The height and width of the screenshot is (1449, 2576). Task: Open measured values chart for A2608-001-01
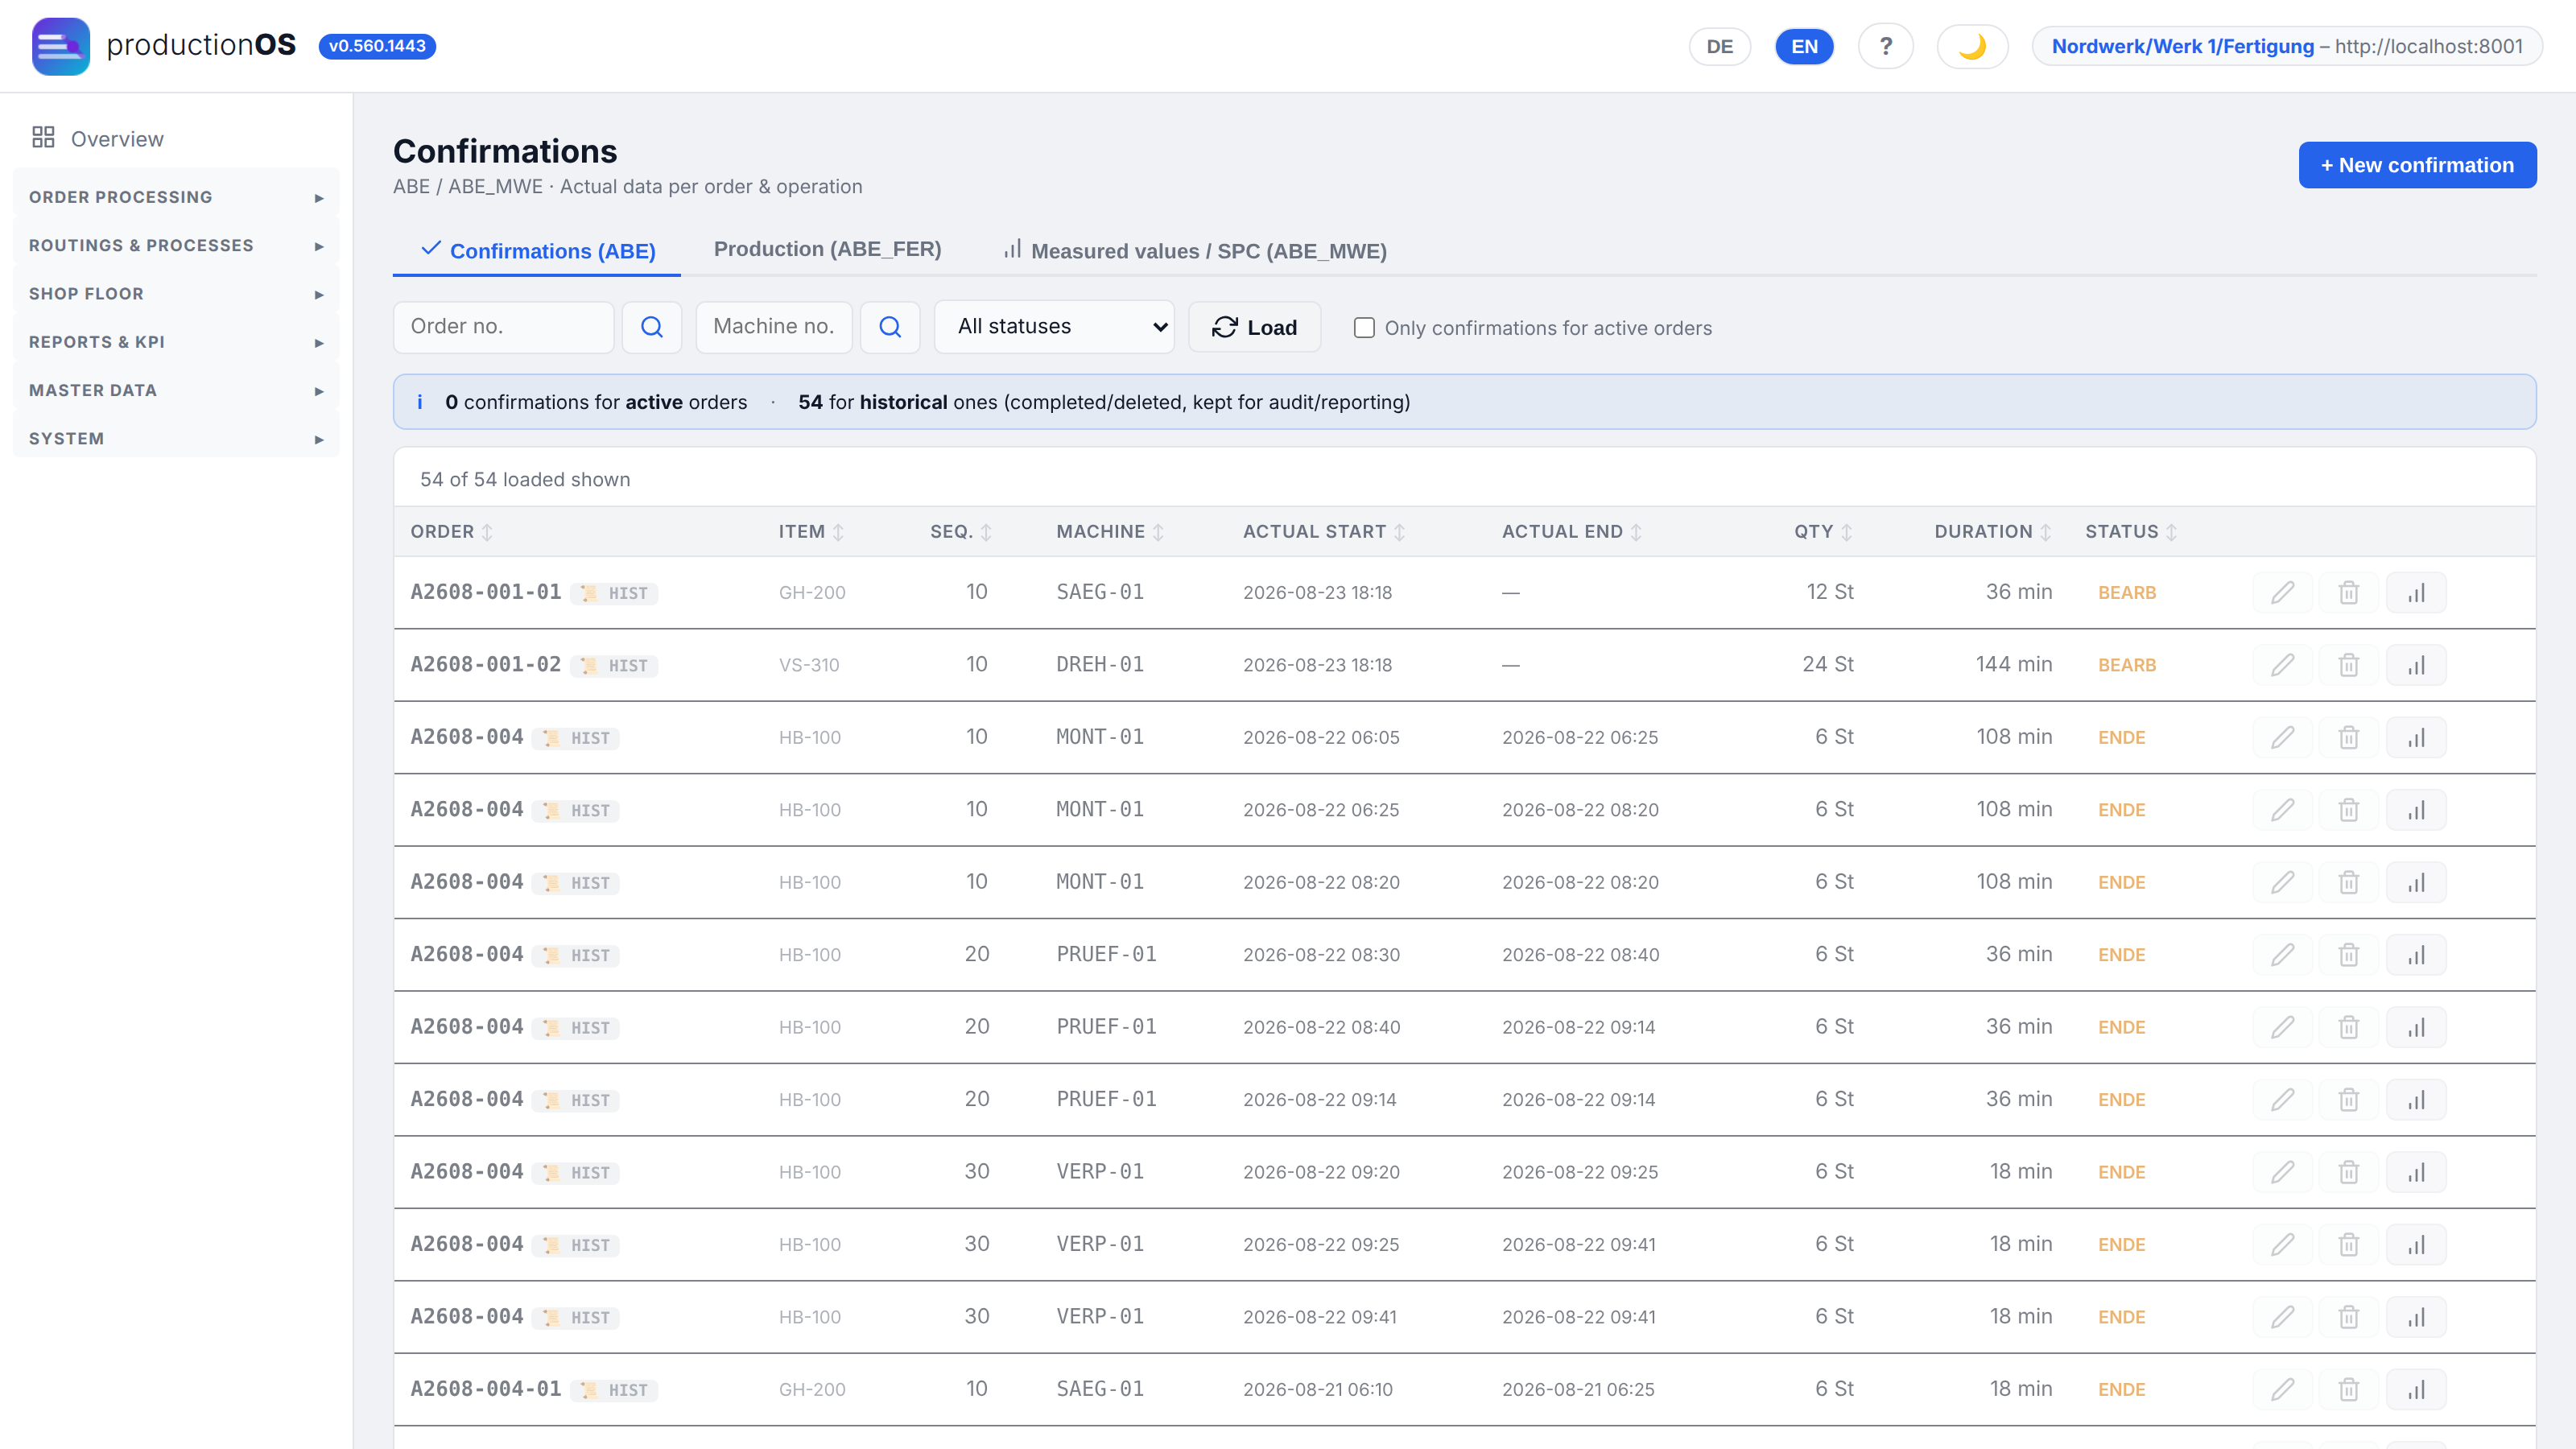coord(2416,592)
